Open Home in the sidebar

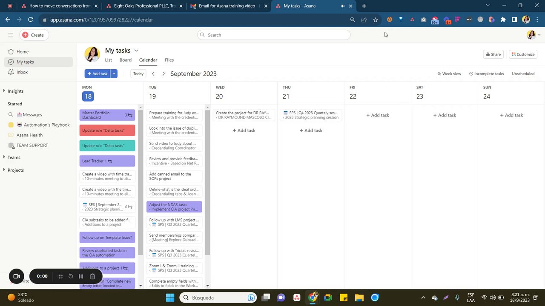point(23,52)
